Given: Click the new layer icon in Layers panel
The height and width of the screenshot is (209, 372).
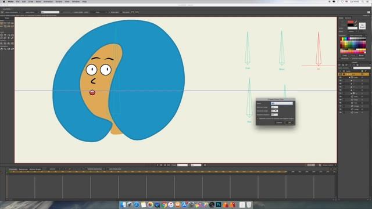Looking at the screenshot, I should 339,65.
